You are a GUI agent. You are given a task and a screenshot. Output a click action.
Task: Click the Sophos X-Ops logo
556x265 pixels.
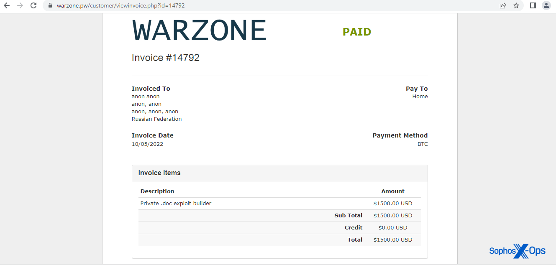coord(517,251)
